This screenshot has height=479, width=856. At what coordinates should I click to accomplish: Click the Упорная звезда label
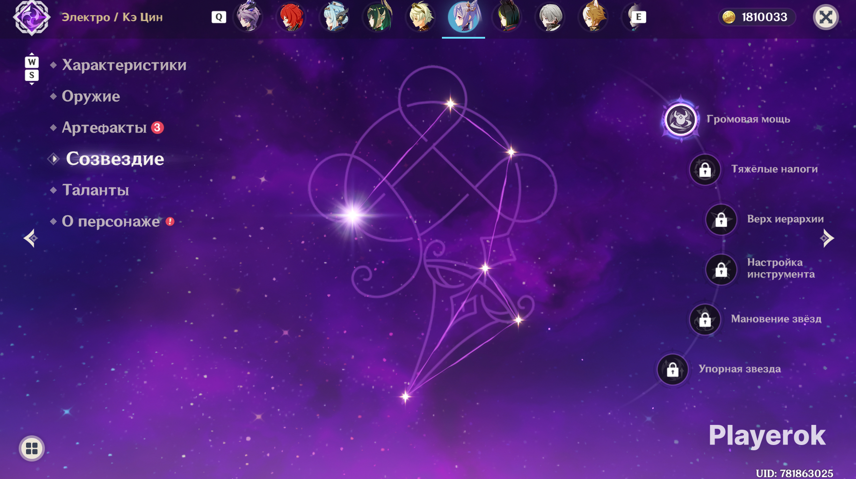(x=740, y=369)
